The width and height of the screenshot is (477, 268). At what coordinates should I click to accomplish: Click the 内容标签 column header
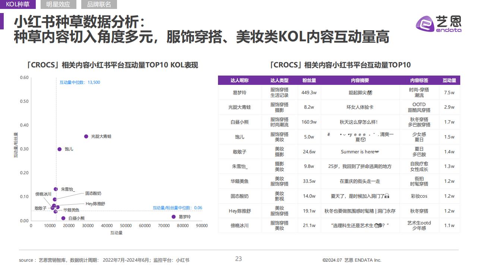pyautogui.click(x=419, y=80)
